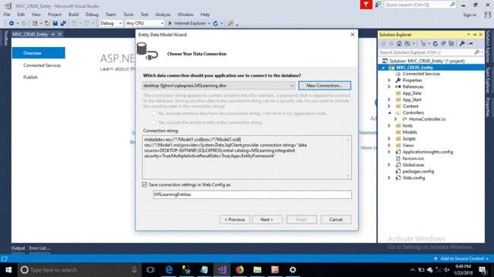Screen dimensions: 494x277
Task: Open the Internet Explorer browser dropdown arrow
Action: click(209, 24)
